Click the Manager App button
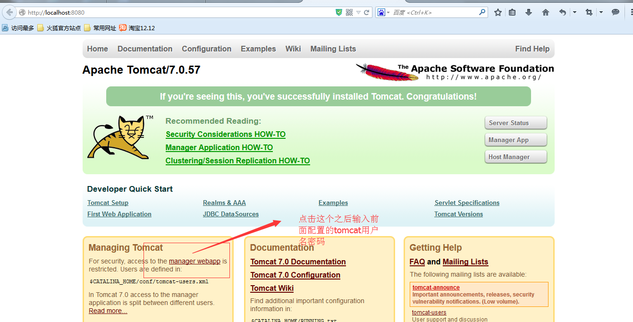This screenshot has width=633, height=322. [515, 140]
